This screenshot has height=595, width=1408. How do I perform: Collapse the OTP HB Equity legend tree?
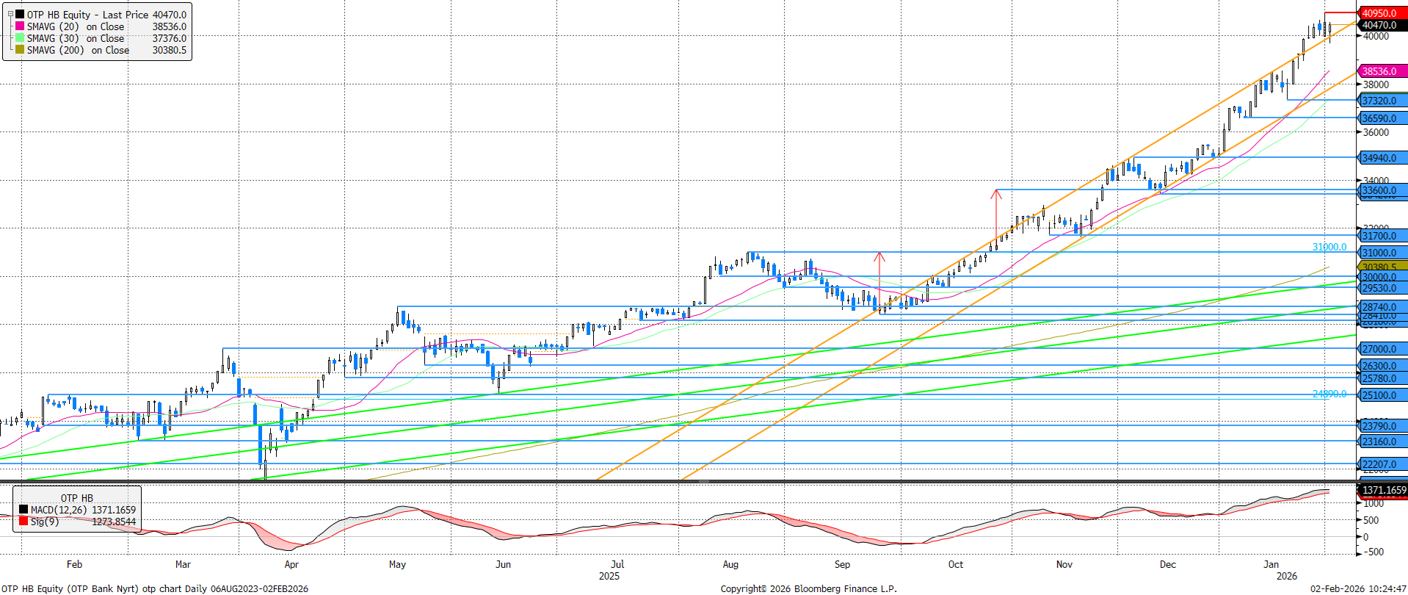click(x=10, y=14)
